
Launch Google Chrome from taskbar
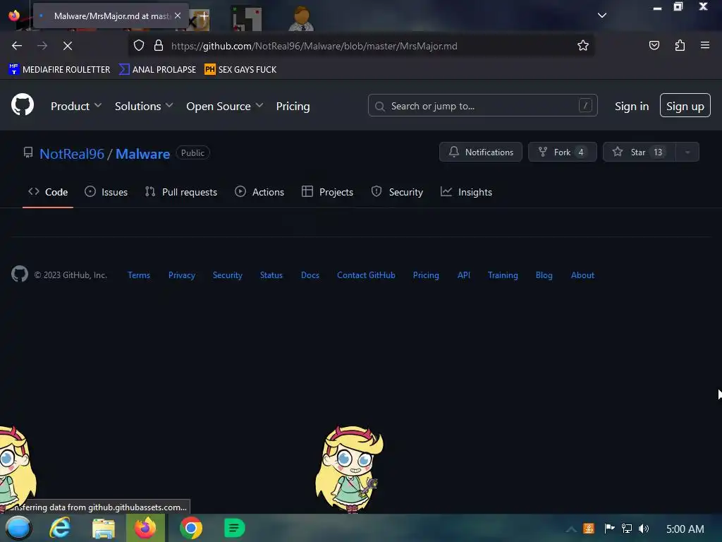pos(191,528)
